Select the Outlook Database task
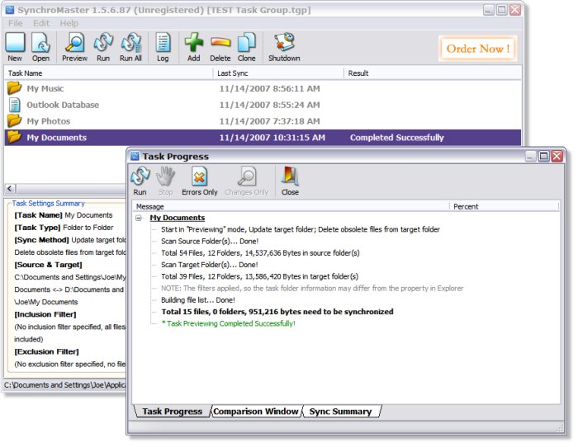 (263, 105)
